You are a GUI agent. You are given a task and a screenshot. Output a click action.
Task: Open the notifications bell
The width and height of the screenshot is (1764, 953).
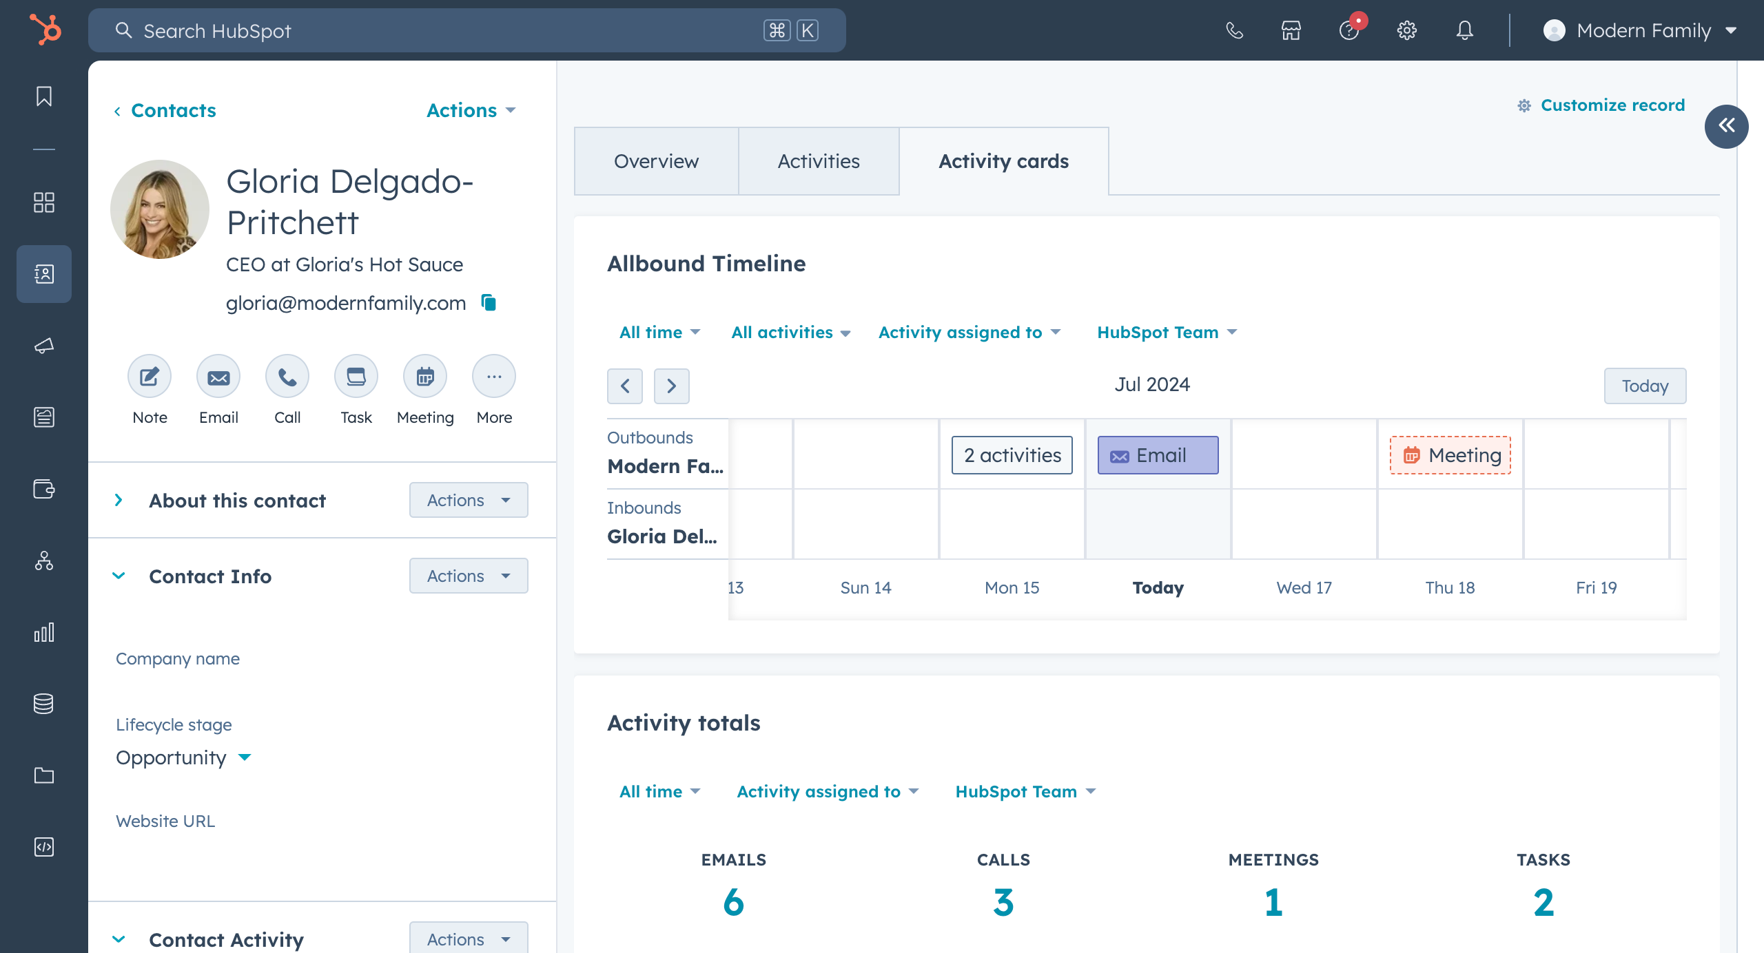pyautogui.click(x=1465, y=30)
